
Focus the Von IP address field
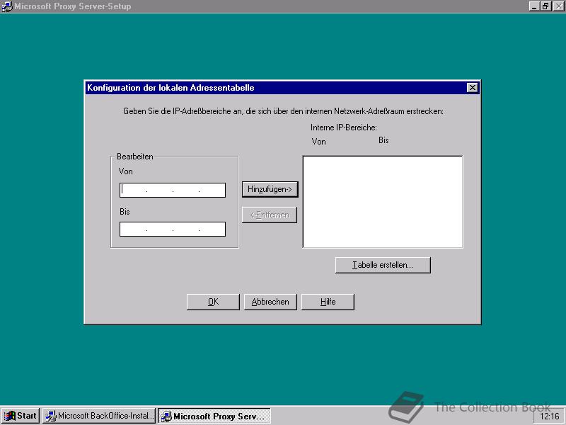(173, 190)
